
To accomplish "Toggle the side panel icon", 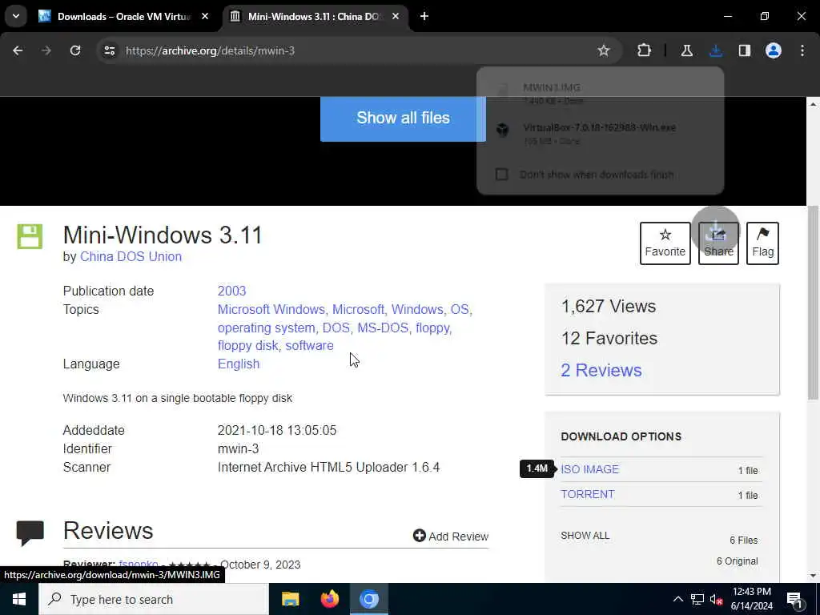I will (745, 50).
